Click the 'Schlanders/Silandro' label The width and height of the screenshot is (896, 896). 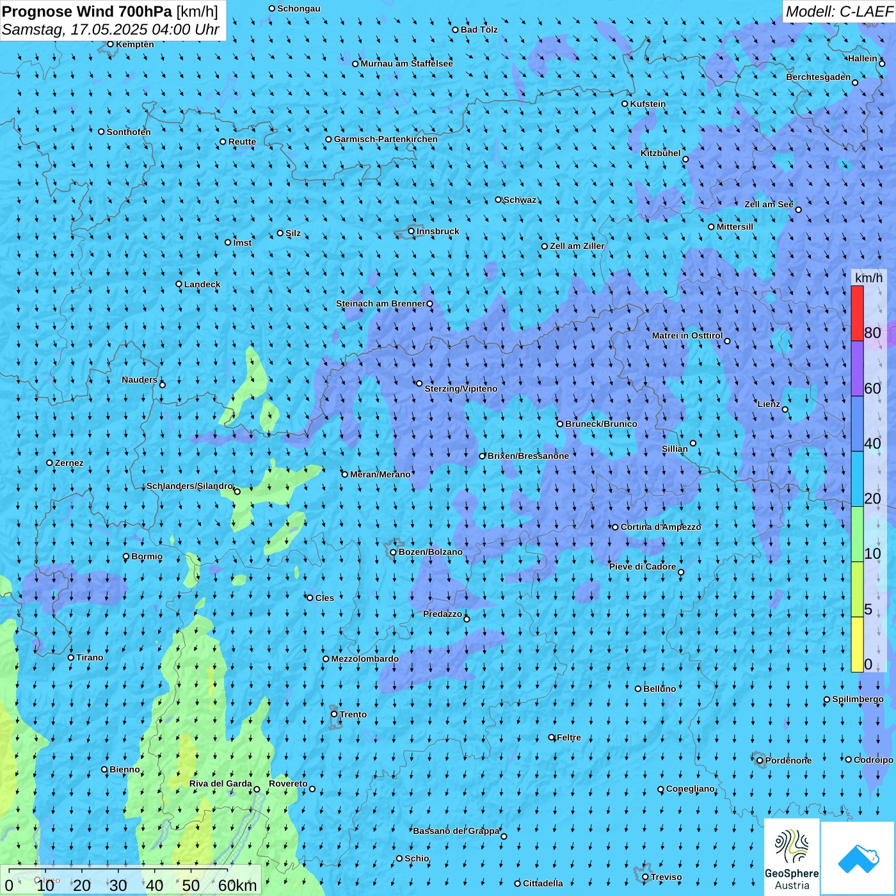(x=190, y=486)
